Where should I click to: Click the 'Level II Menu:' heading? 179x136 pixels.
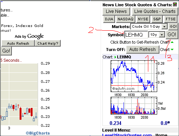pos(116,130)
